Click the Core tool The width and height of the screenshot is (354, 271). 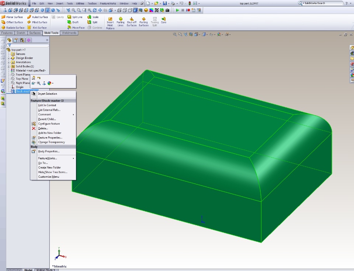[x=164, y=20]
